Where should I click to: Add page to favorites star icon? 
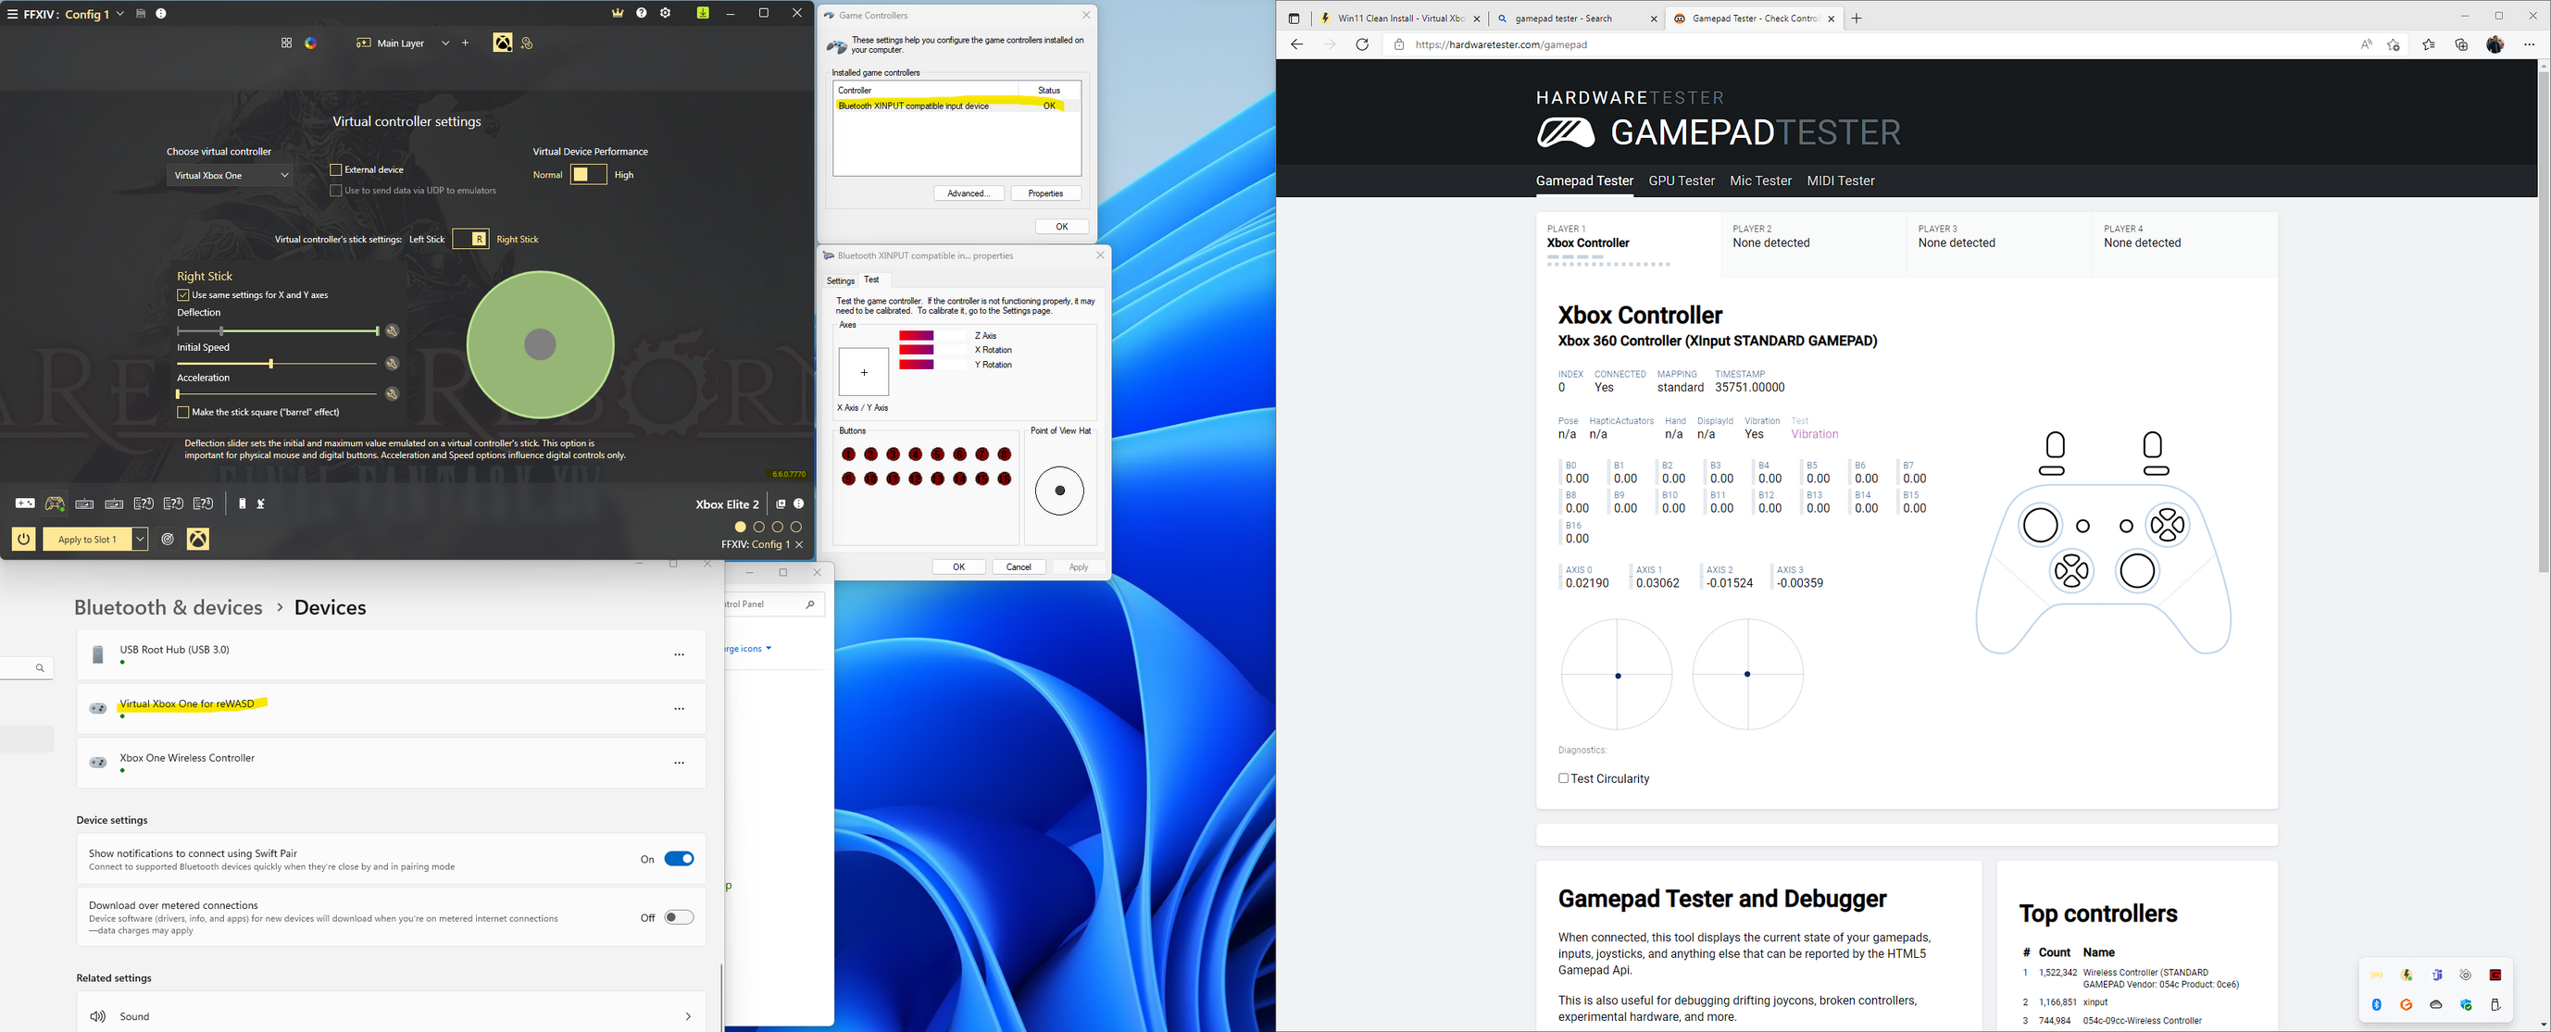click(2394, 44)
